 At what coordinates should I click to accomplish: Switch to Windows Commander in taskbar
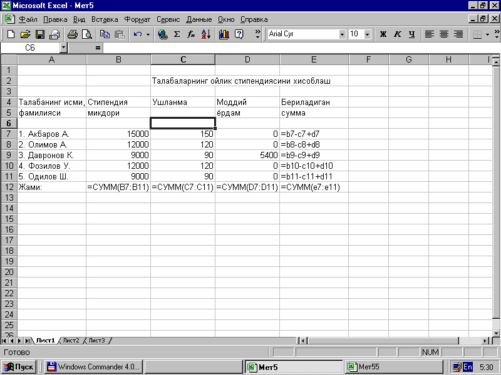click(x=93, y=367)
